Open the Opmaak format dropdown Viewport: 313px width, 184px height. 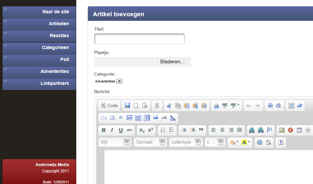coord(150,142)
